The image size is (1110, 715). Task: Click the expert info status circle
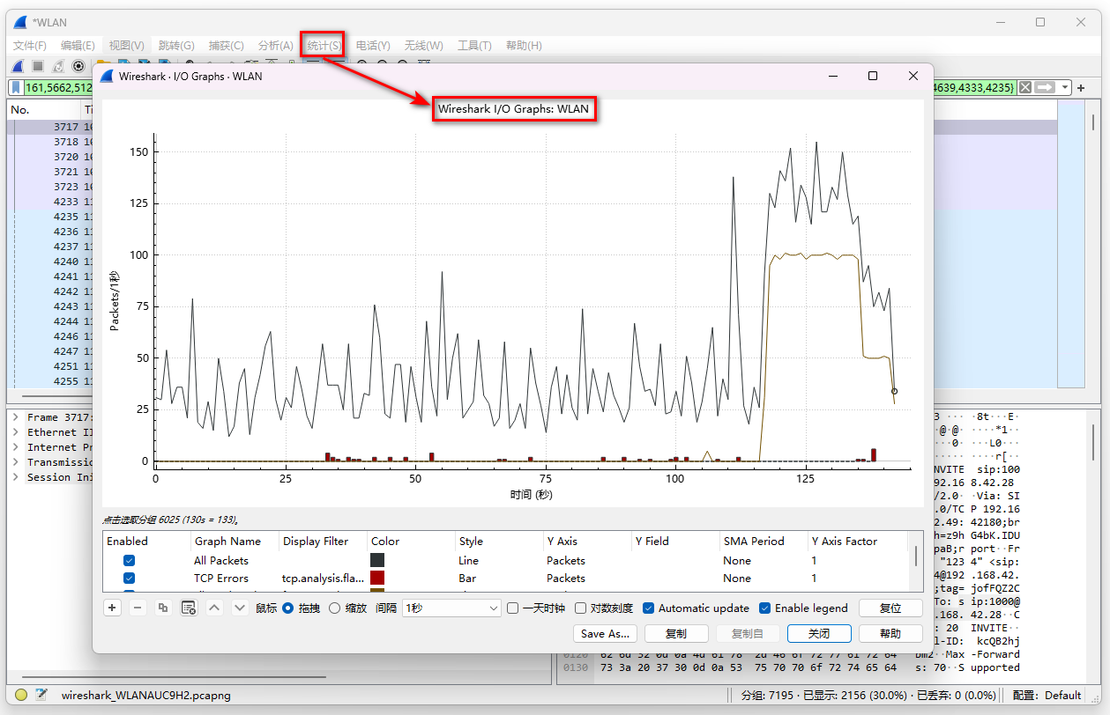coord(21,695)
